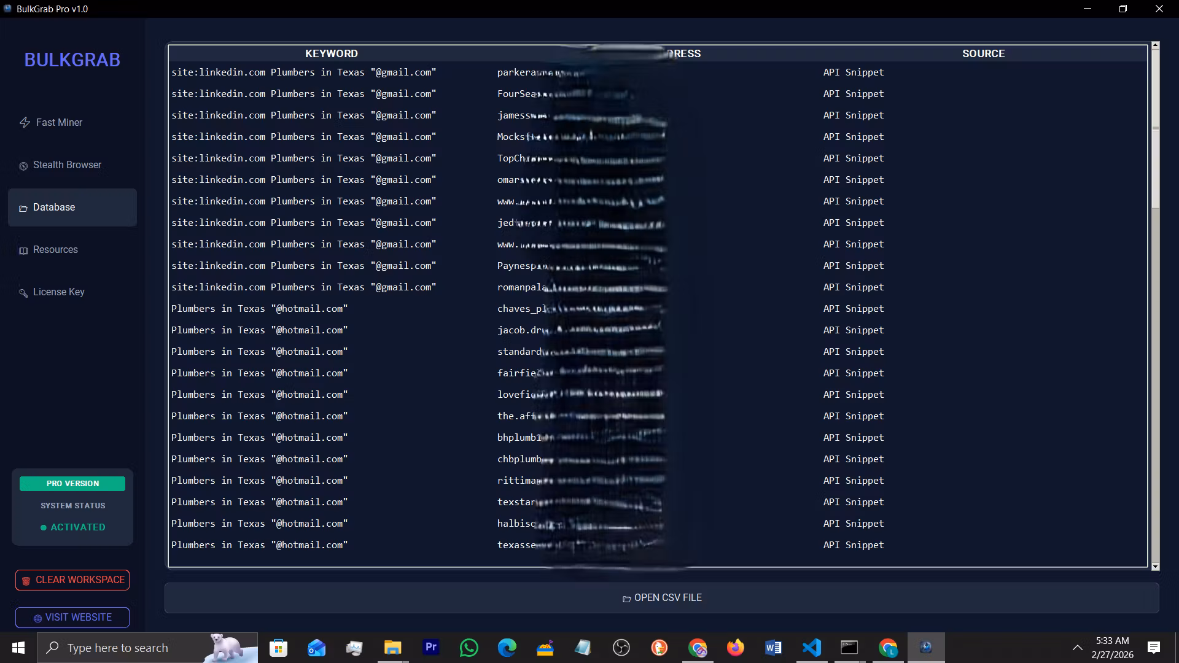The height and width of the screenshot is (663, 1179).
Task: Select the Database sidebar item
Action: (72, 207)
